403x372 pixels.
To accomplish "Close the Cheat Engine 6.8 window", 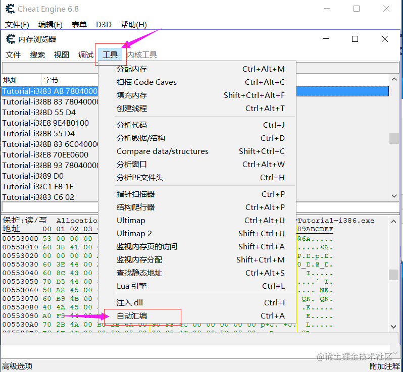I will (386, 9).
